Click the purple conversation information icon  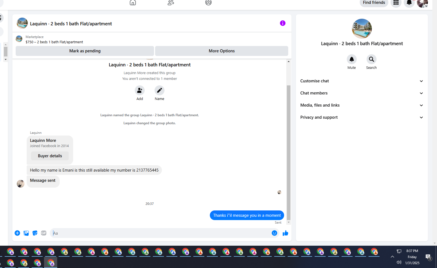point(283,23)
